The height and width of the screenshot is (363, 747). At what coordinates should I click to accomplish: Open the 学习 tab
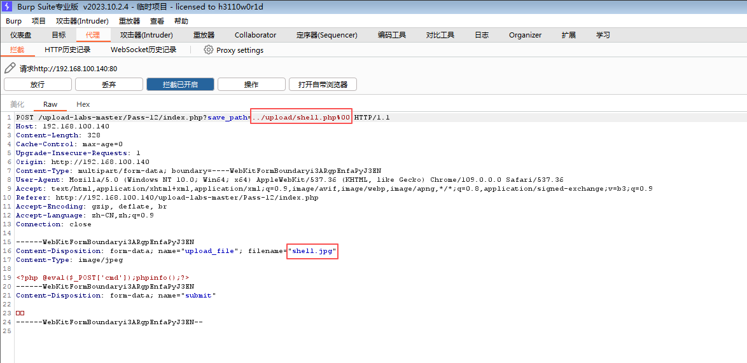point(603,35)
